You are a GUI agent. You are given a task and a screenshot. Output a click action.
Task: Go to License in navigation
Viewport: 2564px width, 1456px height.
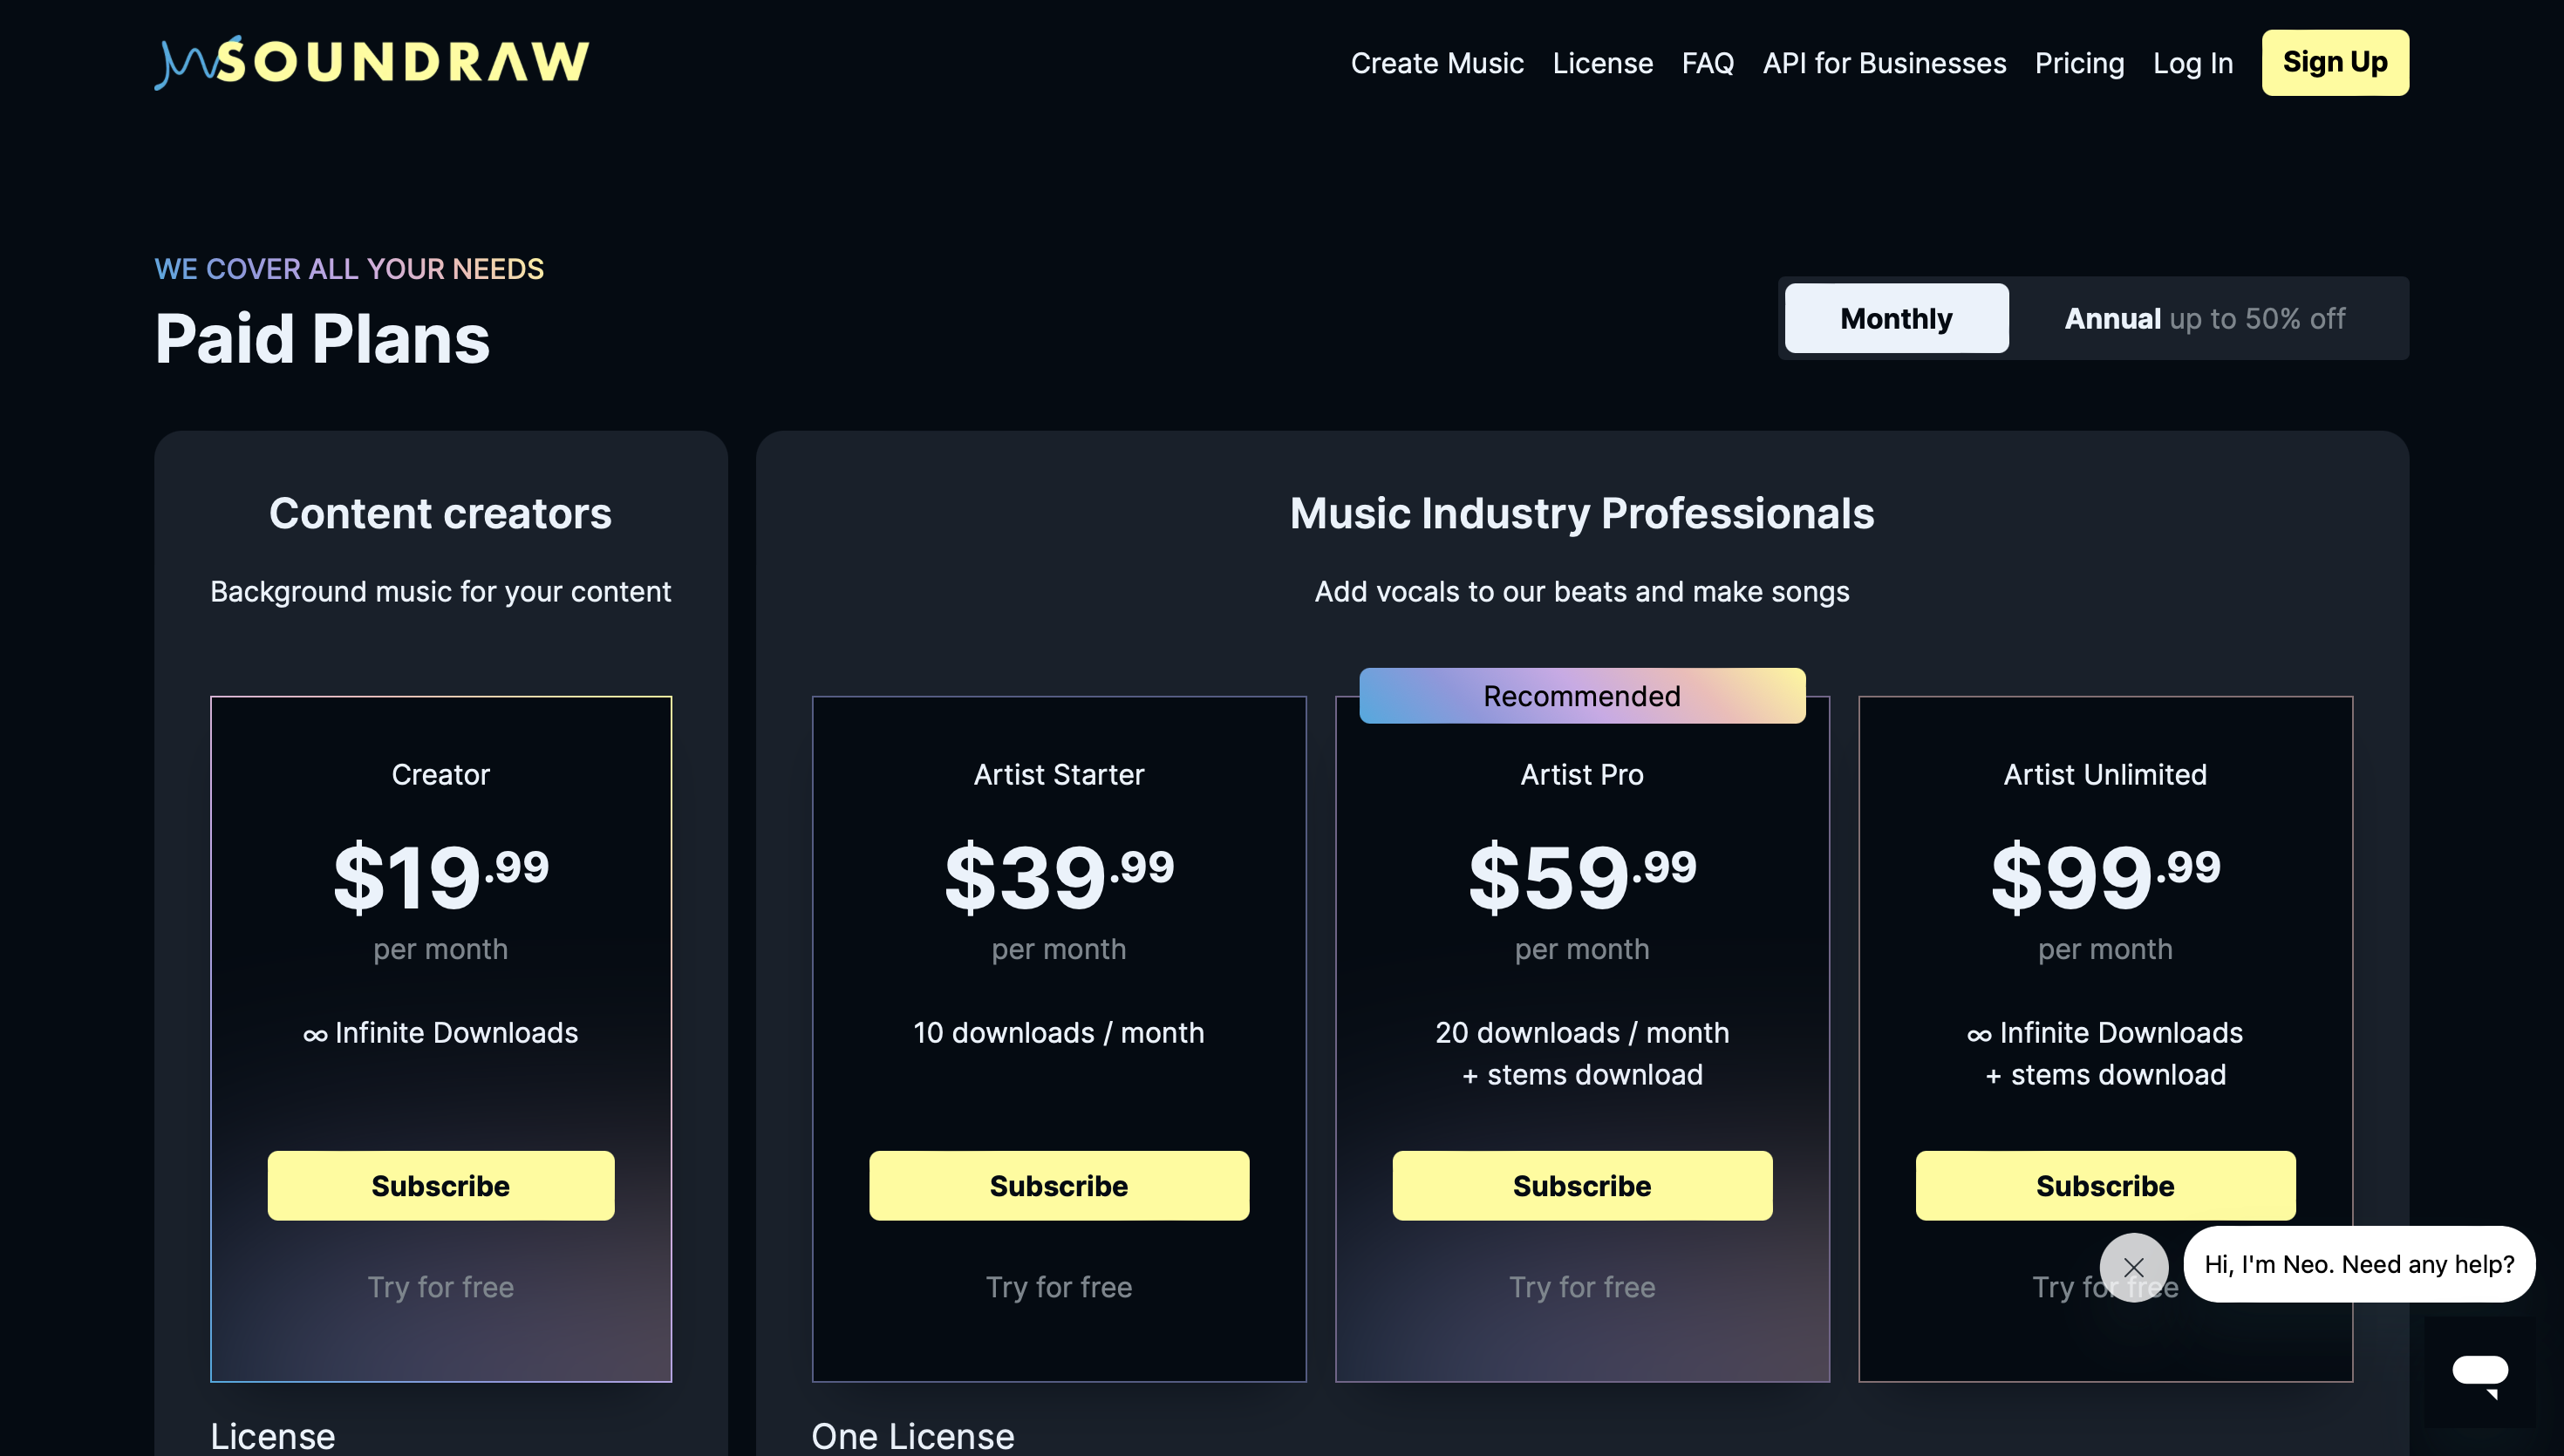pyautogui.click(x=1602, y=63)
